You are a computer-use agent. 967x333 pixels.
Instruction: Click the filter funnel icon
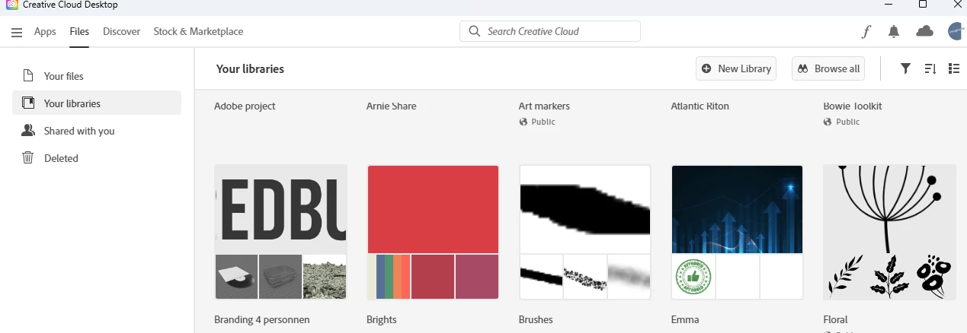tap(905, 68)
